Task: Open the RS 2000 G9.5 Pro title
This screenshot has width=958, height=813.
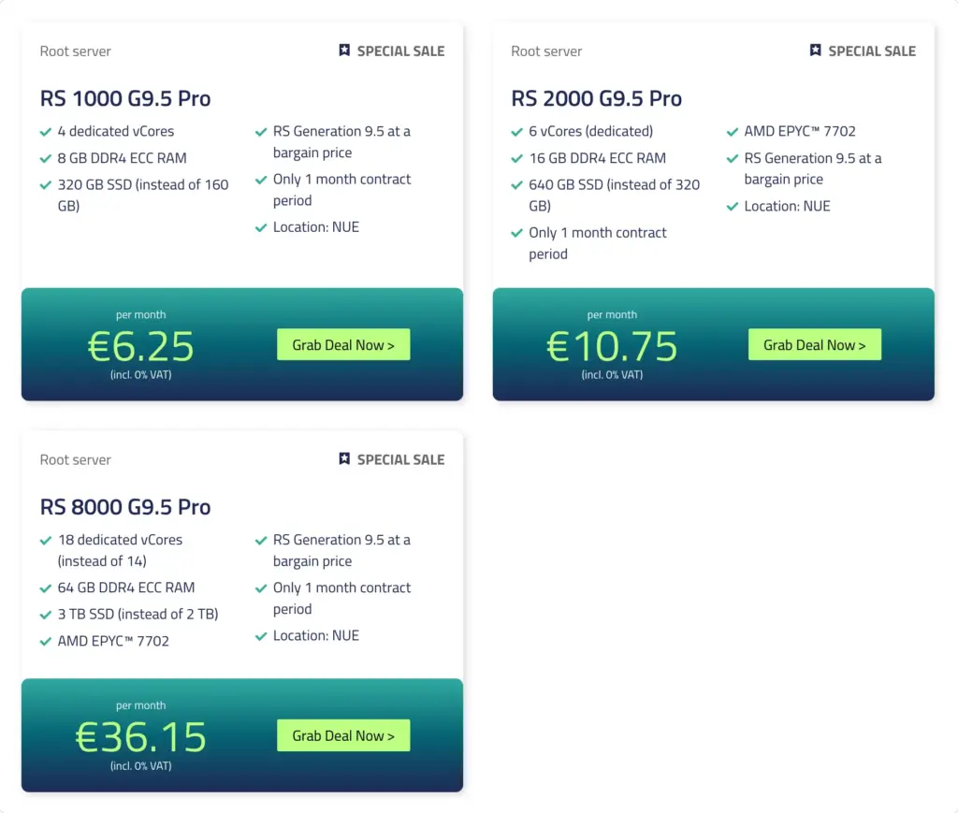Action: 596,98
